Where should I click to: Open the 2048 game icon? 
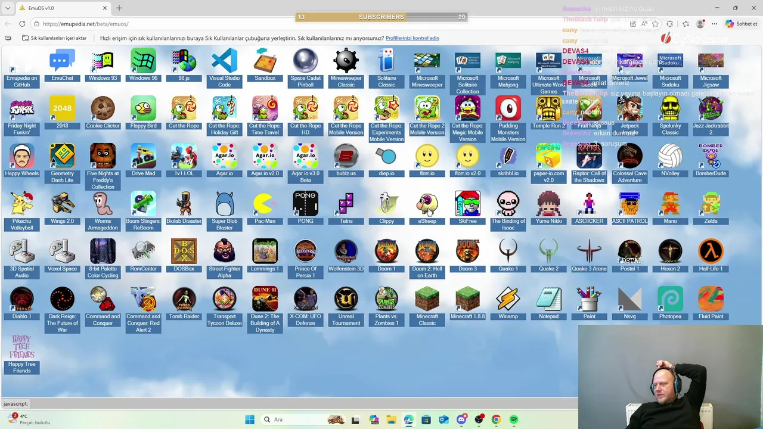pos(62,113)
